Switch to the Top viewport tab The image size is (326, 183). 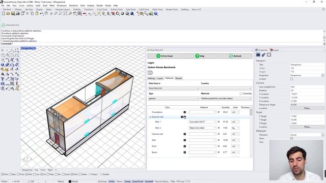pyautogui.click(x=36, y=170)
